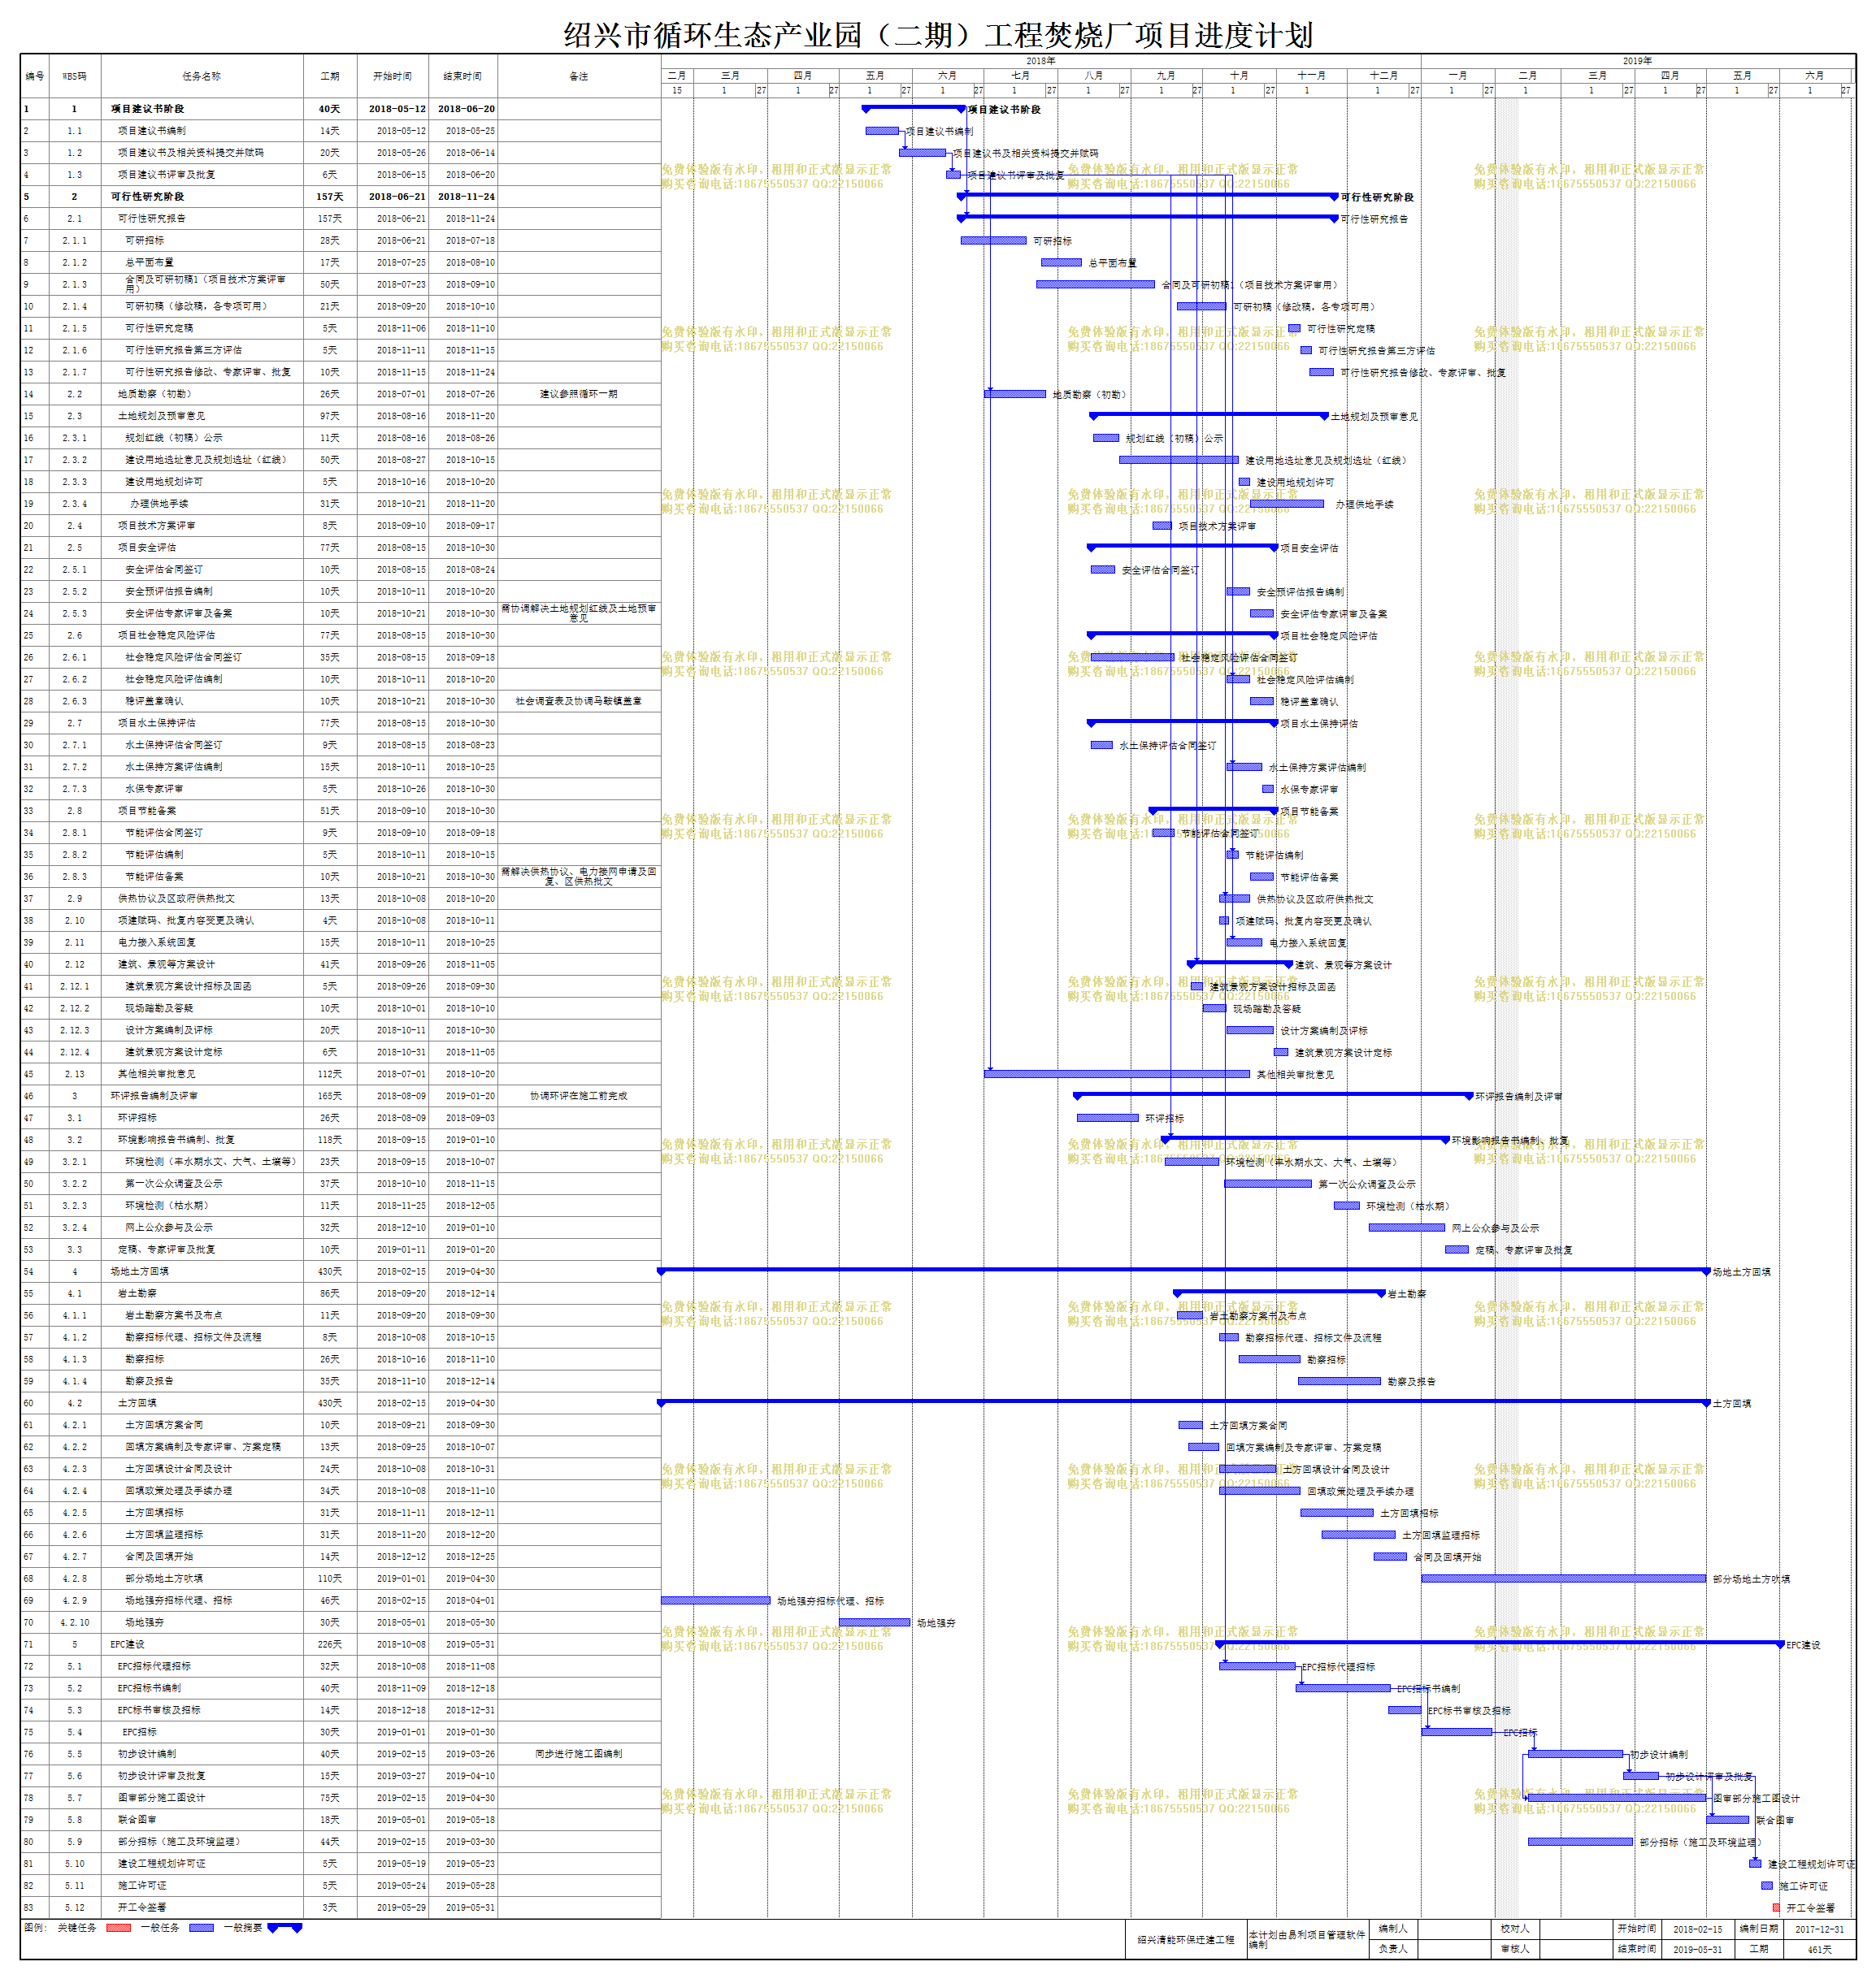Click the Gantt bar labeled 部分招标（施工及环境监理）
The image size is (1876, 1979).
tap(1580, 1842)
